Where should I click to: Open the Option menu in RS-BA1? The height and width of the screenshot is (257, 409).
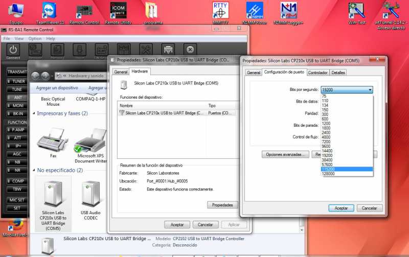pyautogui.click(x=35, y=38)
